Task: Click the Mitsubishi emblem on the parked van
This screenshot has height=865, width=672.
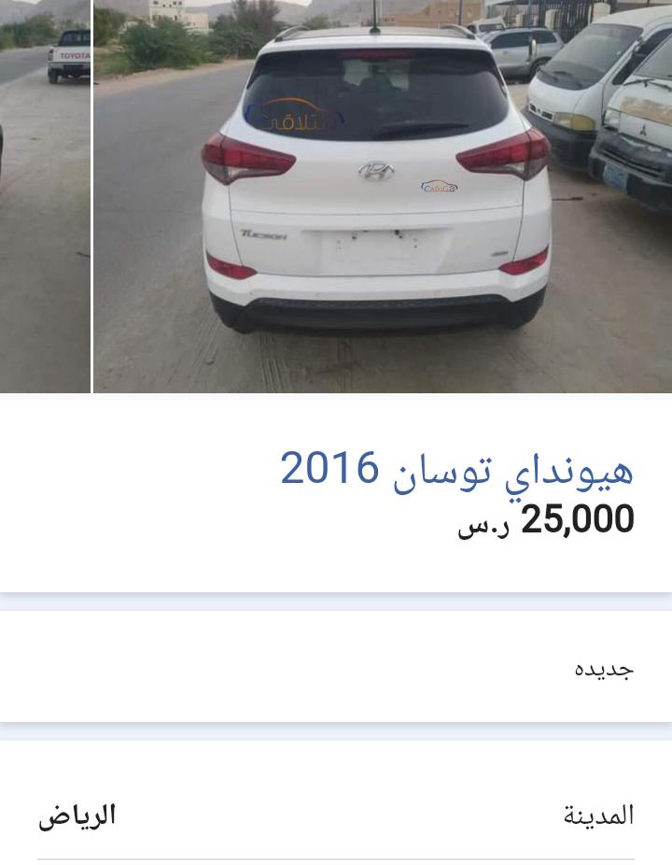Action: 642,131
